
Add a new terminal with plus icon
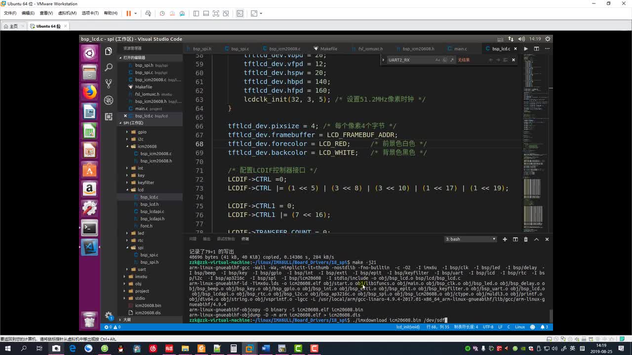505,239
